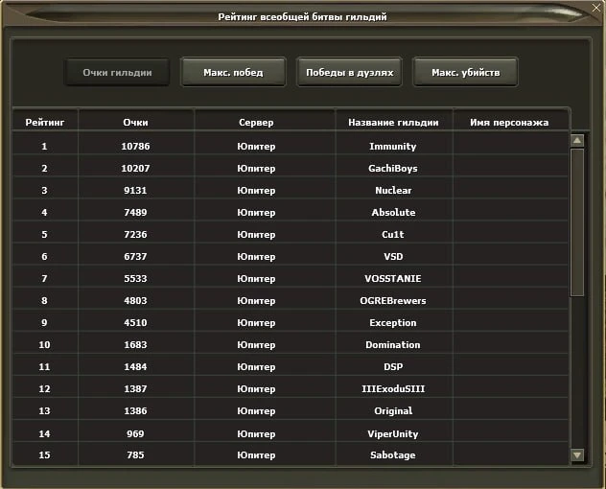Click the score value 7489
Screen dimensions: 606x489
coord(135,213)
